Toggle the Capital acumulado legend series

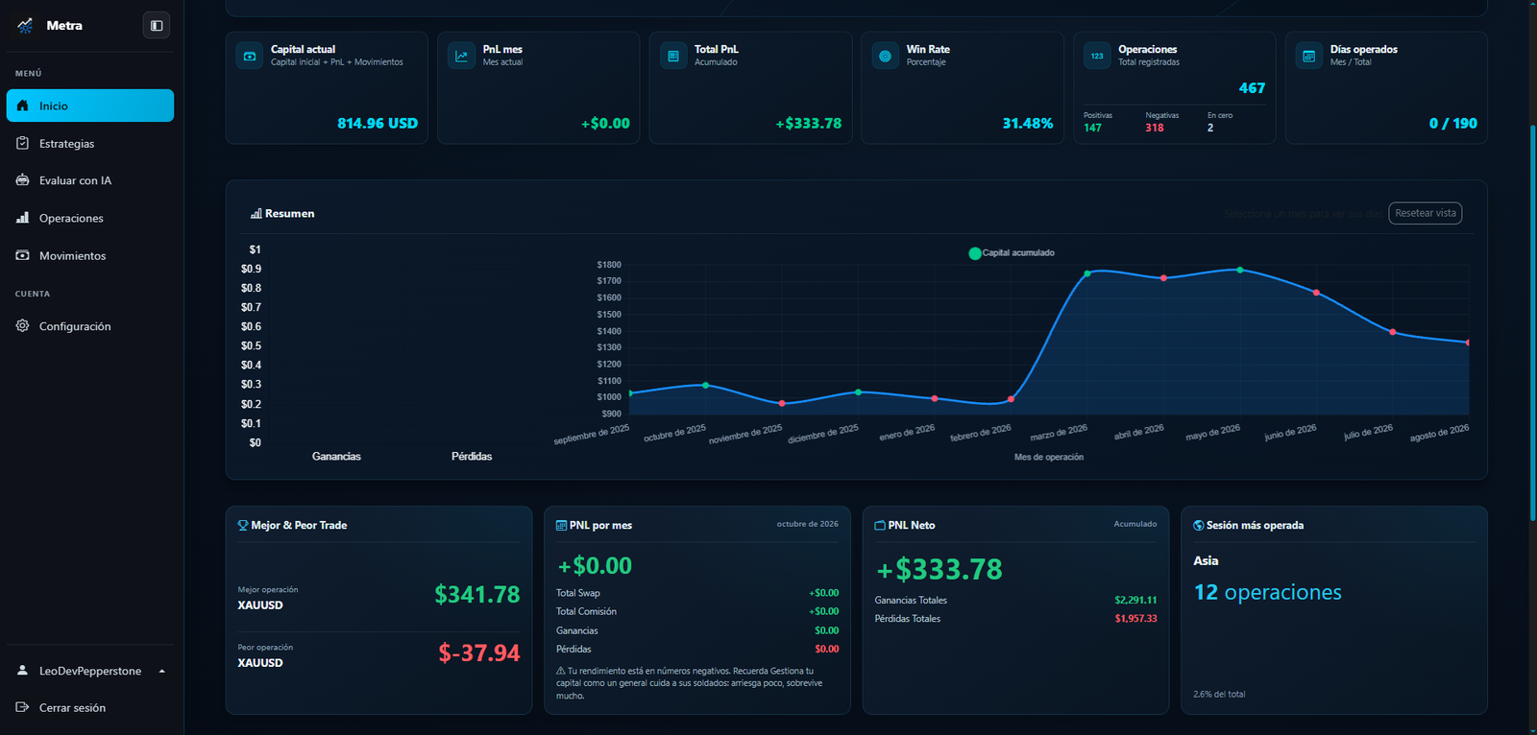click(1012, 253)
